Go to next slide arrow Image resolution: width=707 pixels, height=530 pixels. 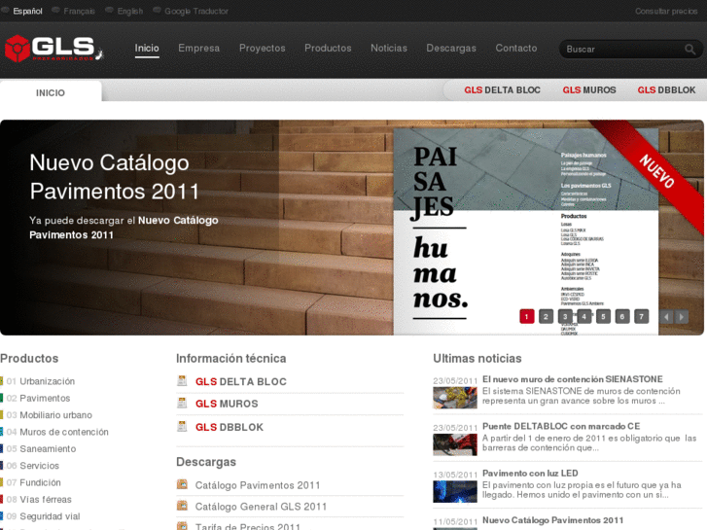click(682, 317)
